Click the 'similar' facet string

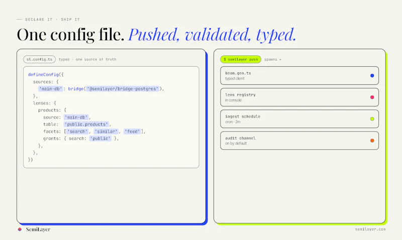106,132
